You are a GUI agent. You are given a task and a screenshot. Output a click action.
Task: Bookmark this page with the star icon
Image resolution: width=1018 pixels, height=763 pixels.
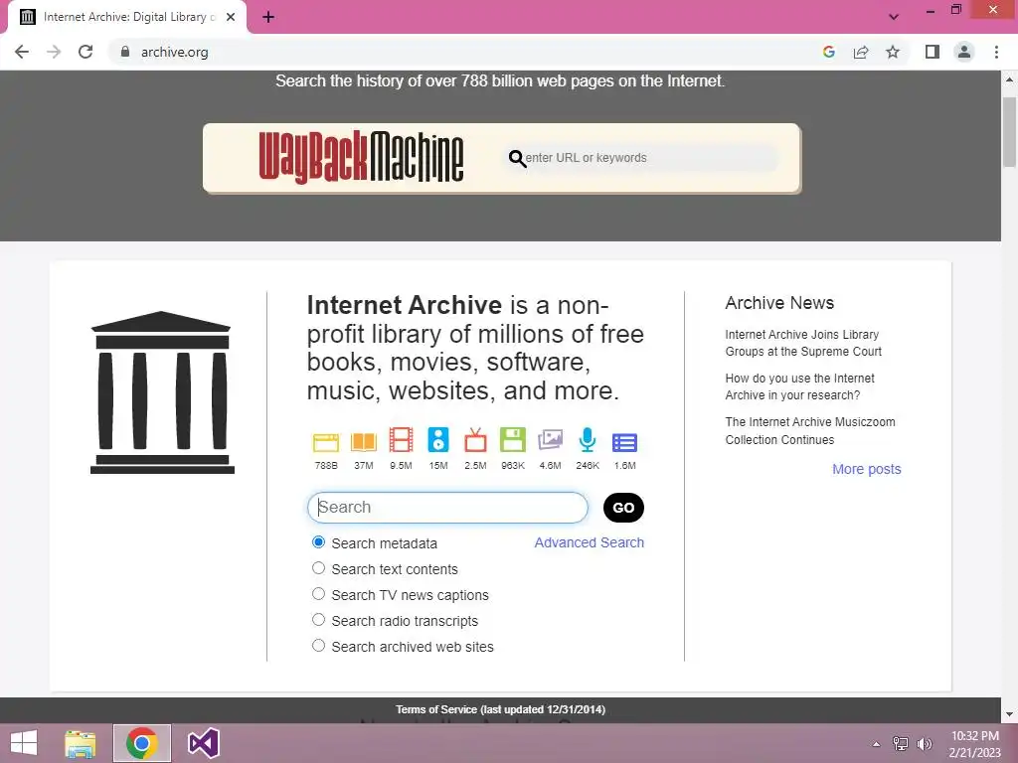pyautogui.click(x=893, y=52)
